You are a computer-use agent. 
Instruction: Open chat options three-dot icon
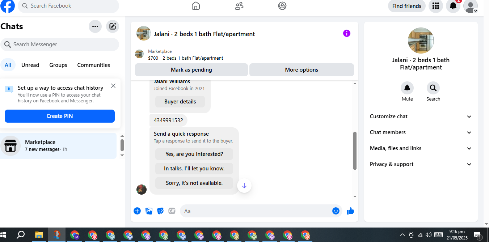click(x=95, y=26)
